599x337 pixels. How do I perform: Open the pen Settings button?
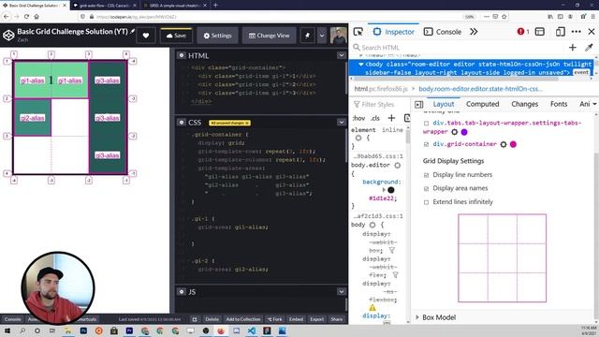tap(217, 36)
